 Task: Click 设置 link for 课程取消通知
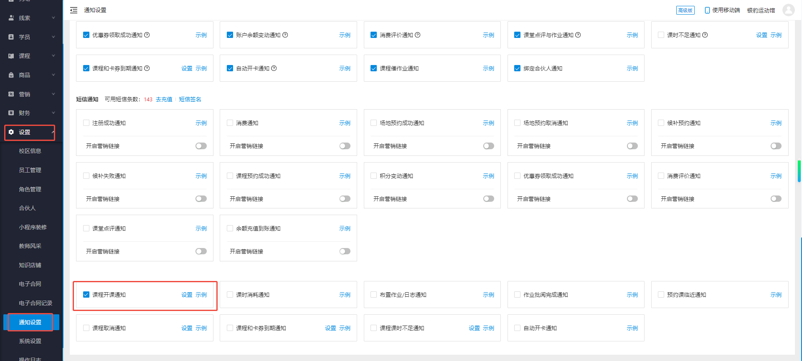point(187,328)
